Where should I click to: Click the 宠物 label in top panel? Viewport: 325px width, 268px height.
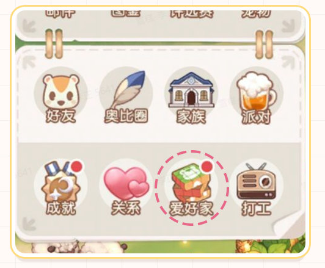[x=256, y=14]
